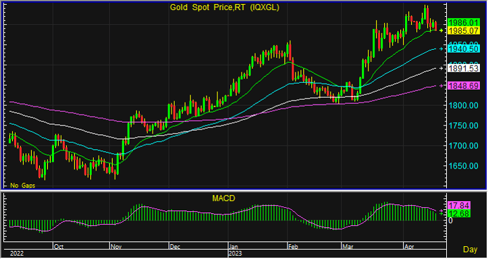Click the magenta 1848.69 moving average label
Viewport: 488px width, 259px height.
pyautogui.click(x=463, y=86)
